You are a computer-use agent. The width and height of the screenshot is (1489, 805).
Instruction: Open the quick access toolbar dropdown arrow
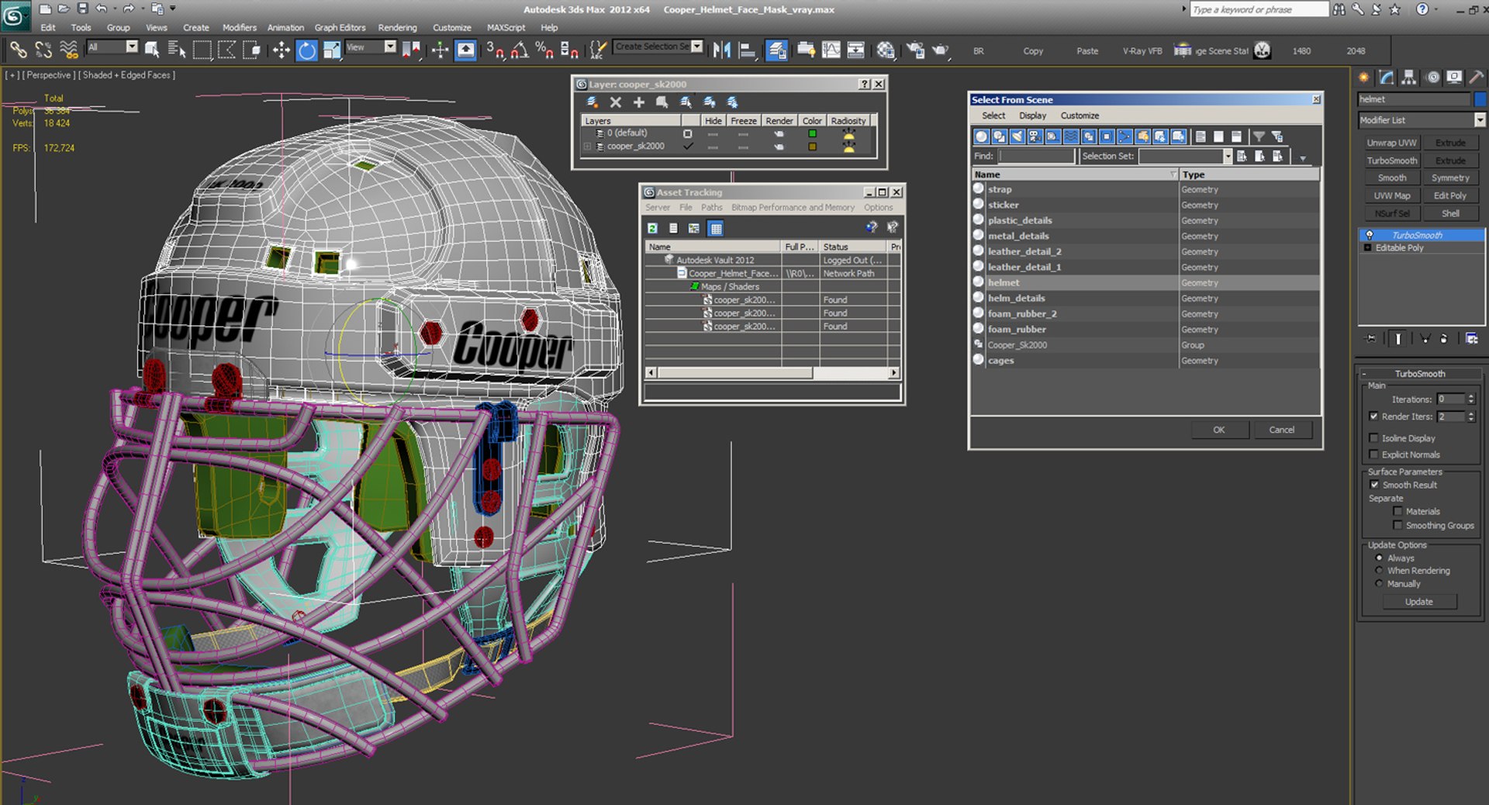tap(172, 9)
